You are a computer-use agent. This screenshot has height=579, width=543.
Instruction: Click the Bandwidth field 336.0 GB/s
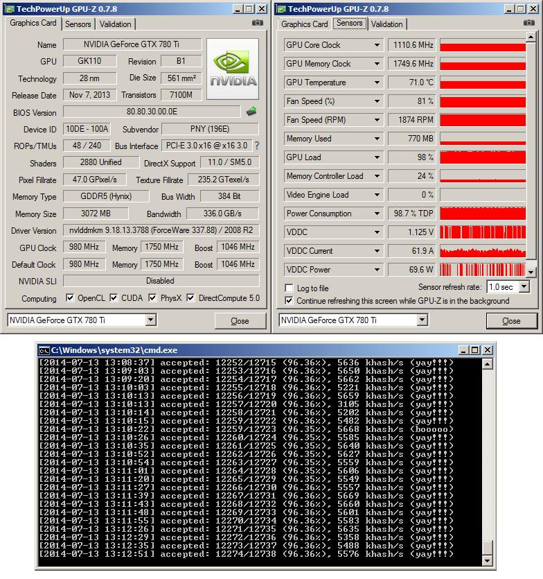click(222, 214)
